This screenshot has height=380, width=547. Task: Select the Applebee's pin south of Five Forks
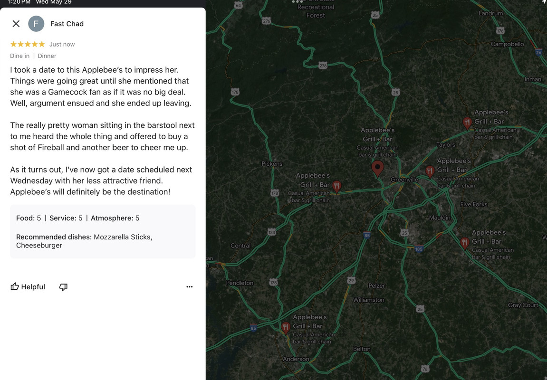click(465, 243)
